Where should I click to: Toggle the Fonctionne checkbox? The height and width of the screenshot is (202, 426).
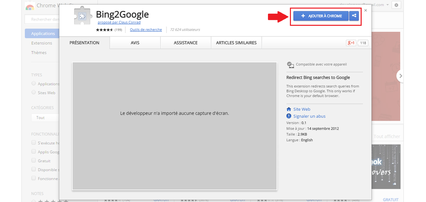click(x=34, y=178)
